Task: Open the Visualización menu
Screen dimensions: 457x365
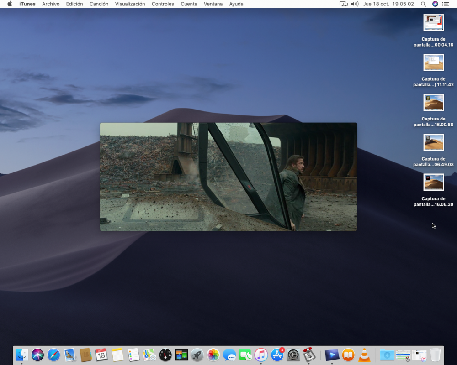Action: pos(130,4)
